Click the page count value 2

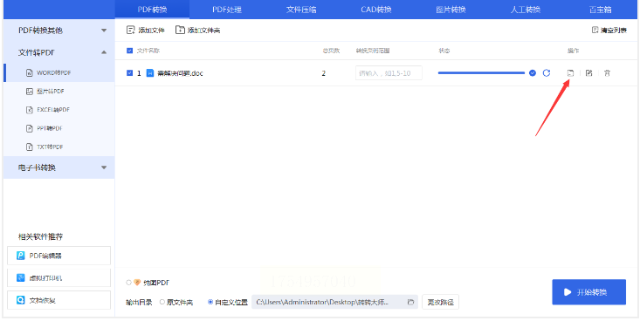(324, 73)
